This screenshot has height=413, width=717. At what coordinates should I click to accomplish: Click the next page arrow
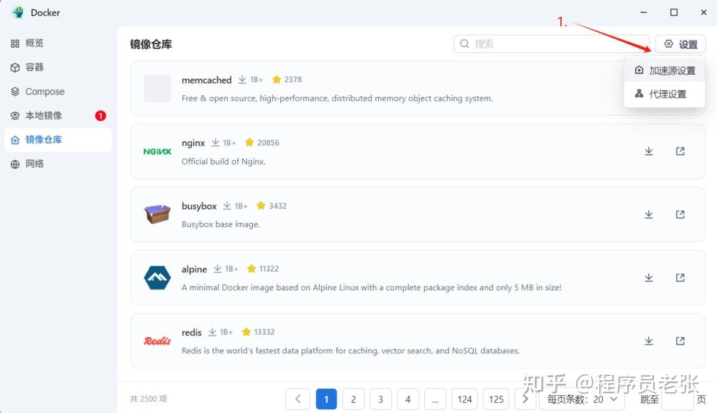coord(525,399)
